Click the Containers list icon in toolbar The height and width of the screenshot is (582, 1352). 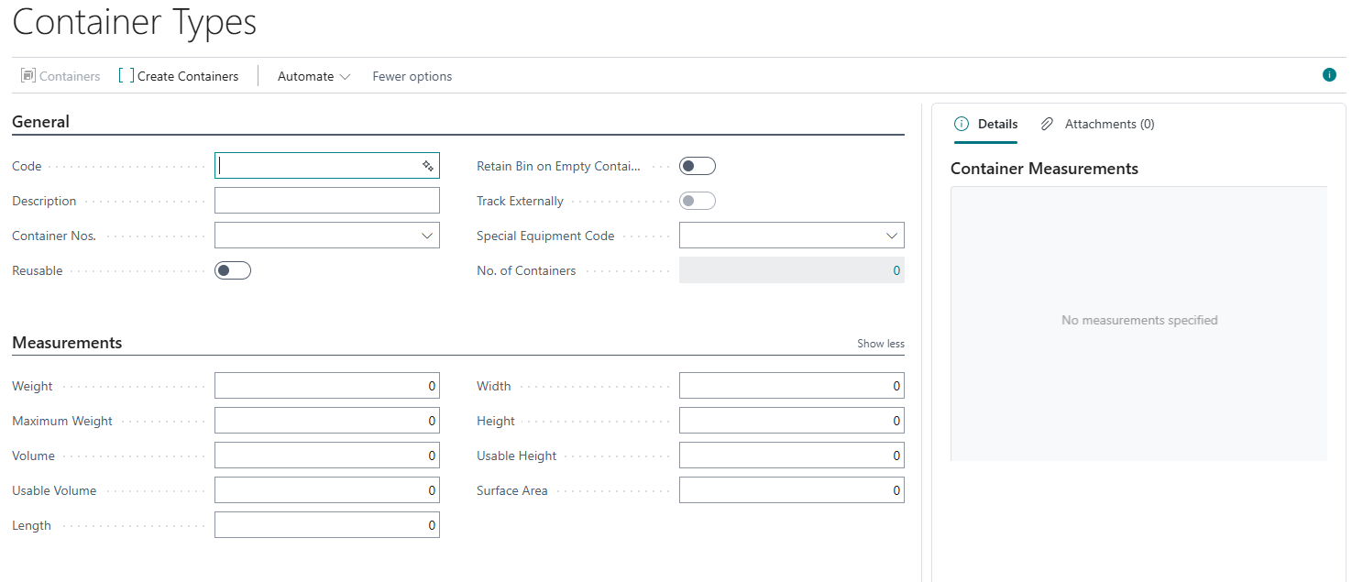coord(27,76)
